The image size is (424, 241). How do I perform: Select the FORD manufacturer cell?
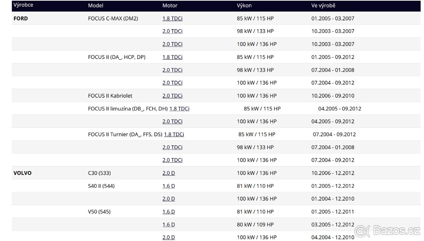pyautogui.click(x=20, y=18)
